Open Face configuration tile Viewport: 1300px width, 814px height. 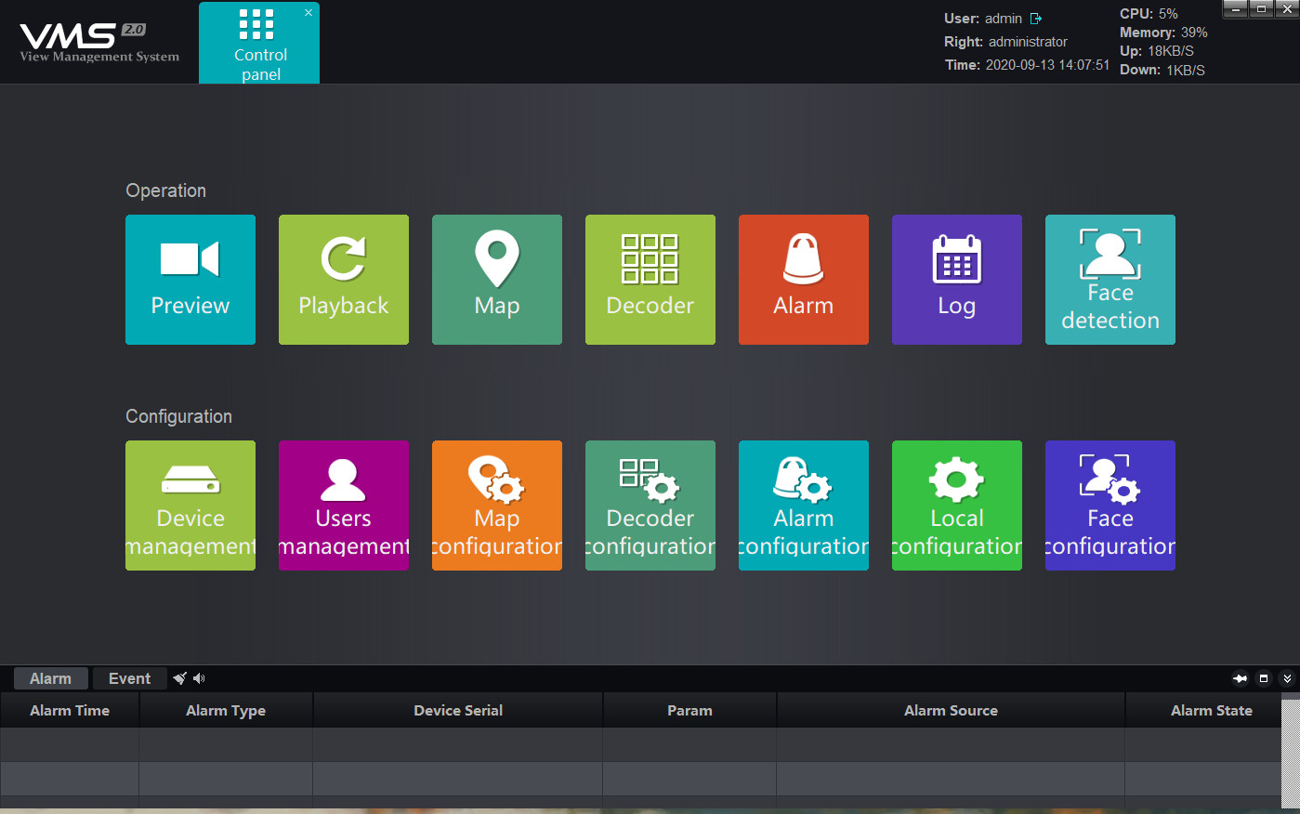tap(1110, 505)
